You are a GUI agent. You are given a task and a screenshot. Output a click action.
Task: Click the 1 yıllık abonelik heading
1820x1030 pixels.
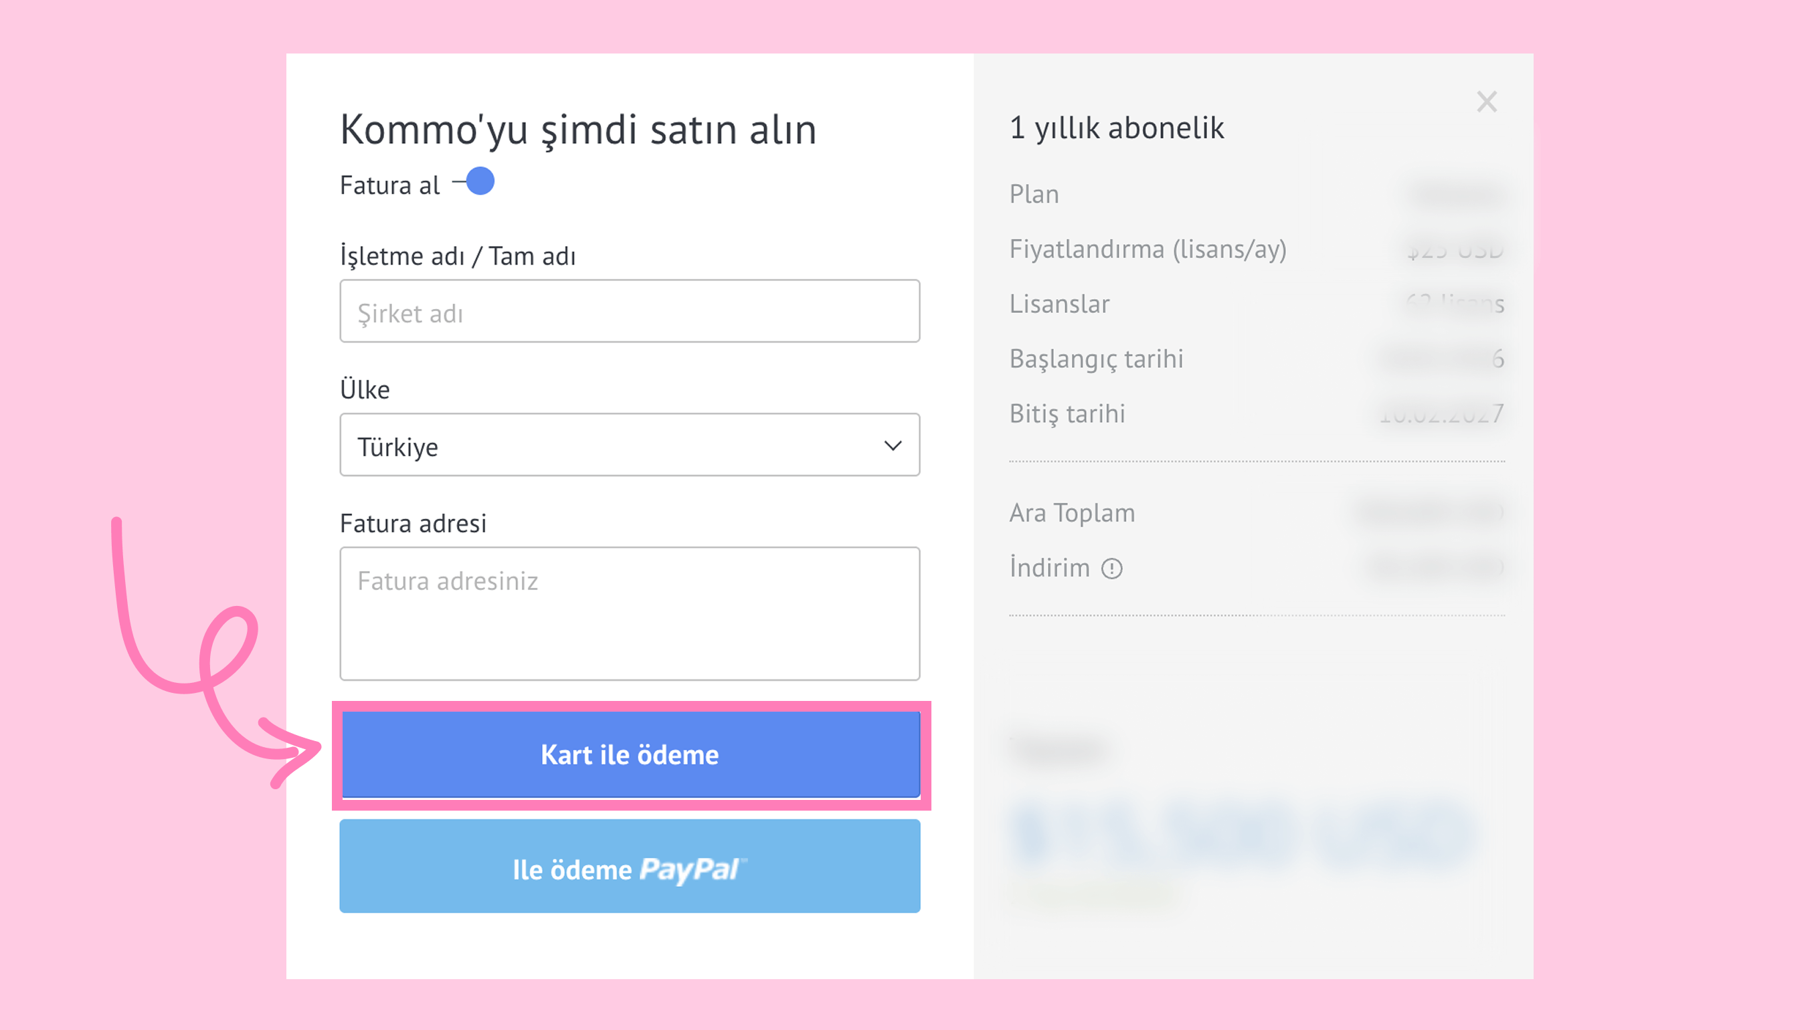click(1116, 128)
